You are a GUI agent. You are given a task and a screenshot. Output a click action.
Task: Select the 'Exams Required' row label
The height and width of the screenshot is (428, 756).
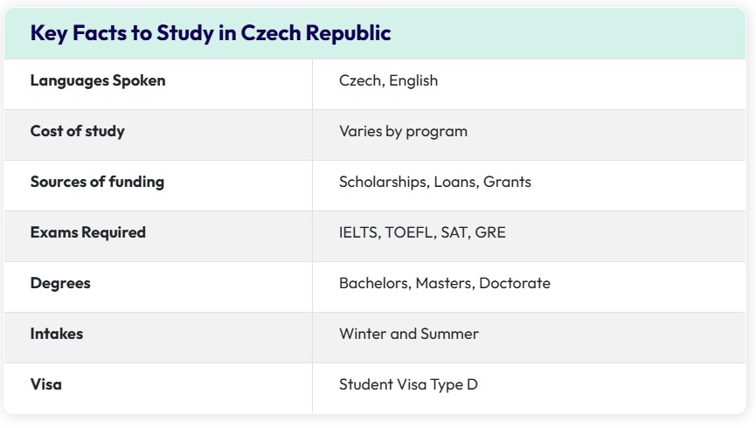click(88, 232)
